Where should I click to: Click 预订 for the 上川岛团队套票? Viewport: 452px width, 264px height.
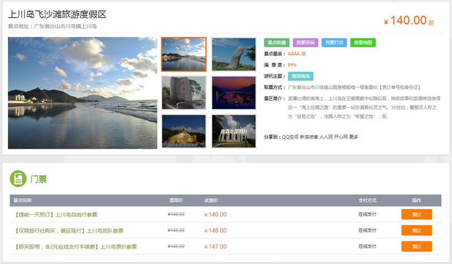point(416,231)
